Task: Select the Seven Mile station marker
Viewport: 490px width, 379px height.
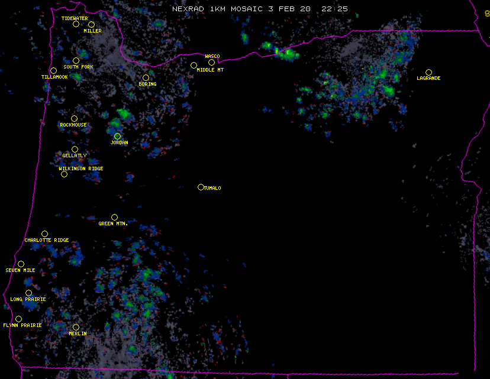Action: pos(21,264)
